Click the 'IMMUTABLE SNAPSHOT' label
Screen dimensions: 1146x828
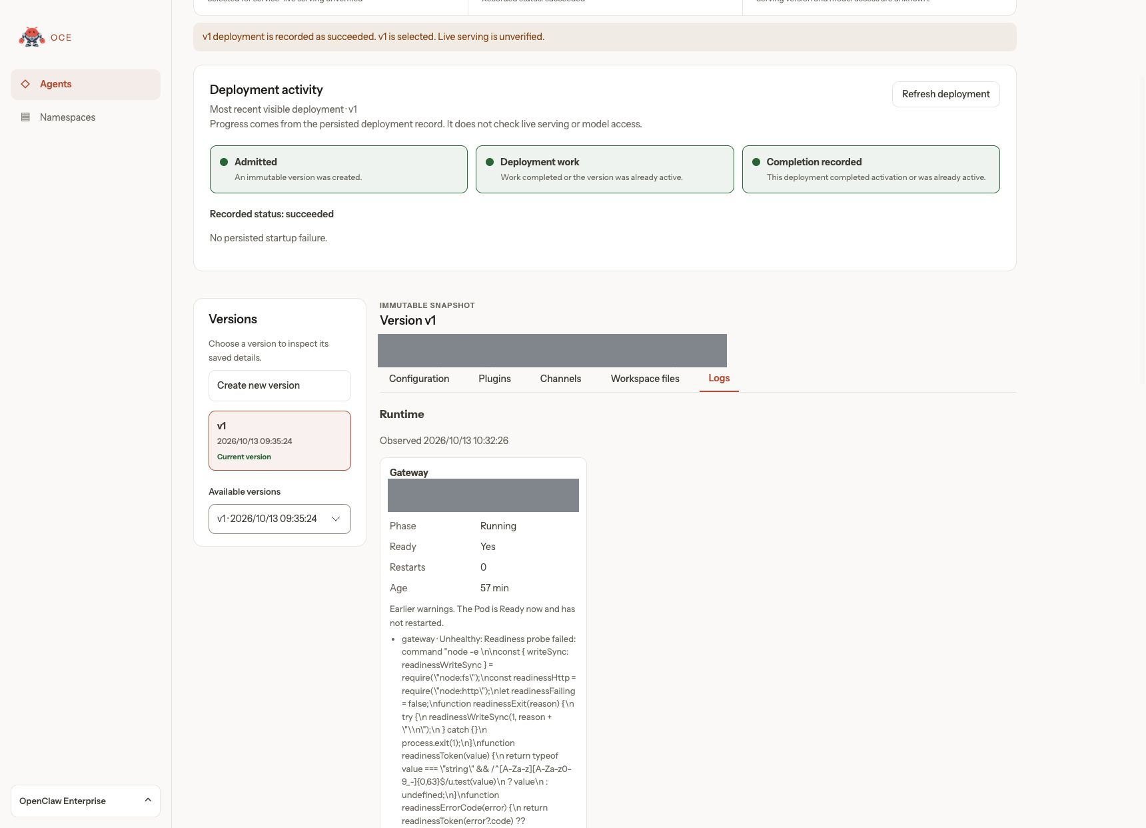[427, 305]
